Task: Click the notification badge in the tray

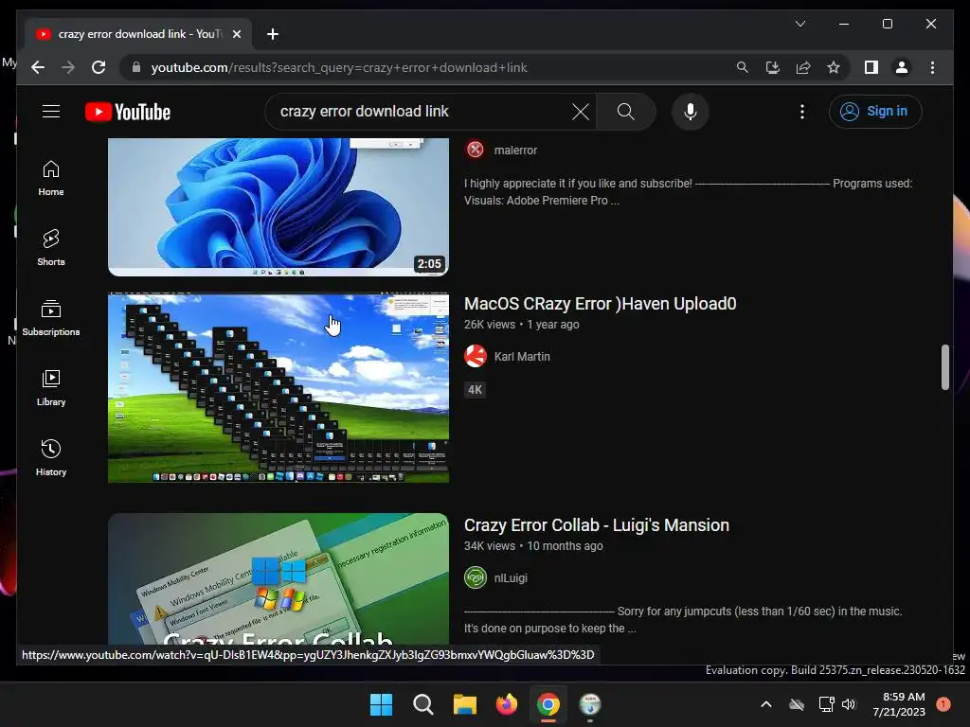Action: (x=943, y=704)
